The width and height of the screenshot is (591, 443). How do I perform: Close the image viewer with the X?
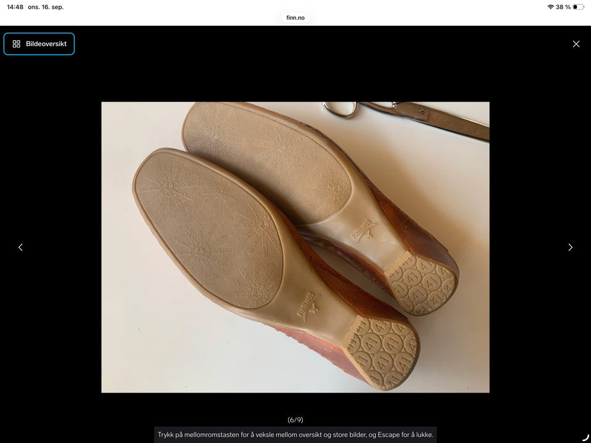(x=576, y=44)
